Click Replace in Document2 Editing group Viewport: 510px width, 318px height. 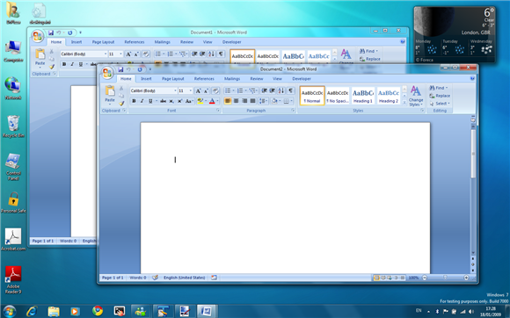click(x=440, y=96)
